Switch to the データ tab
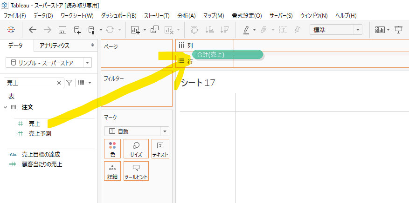 15,46
